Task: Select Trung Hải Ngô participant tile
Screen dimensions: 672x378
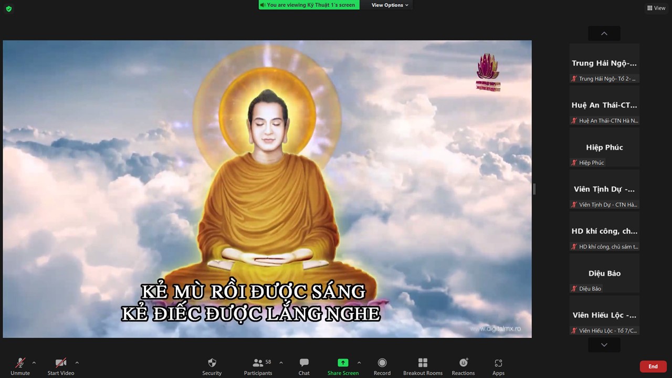Action: 604,64
